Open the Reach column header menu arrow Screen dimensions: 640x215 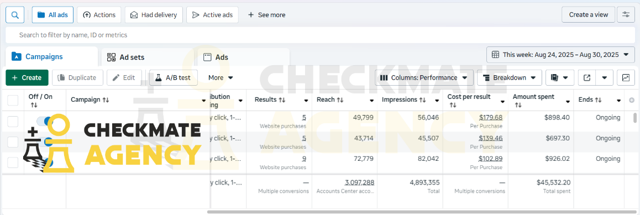point(371,101)
